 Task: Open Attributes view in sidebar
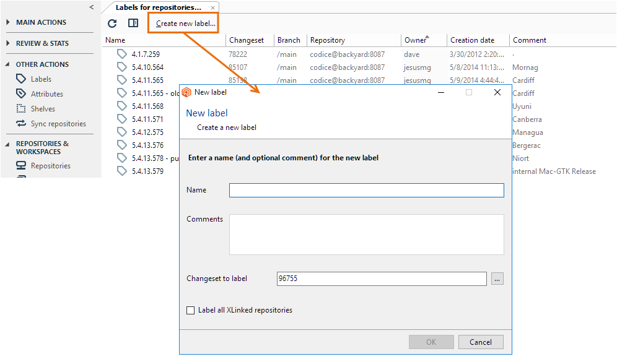pos(47,94)
